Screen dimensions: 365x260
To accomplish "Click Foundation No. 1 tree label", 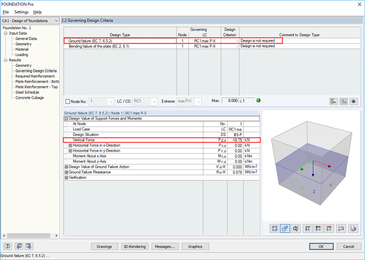I will [17, 28].
